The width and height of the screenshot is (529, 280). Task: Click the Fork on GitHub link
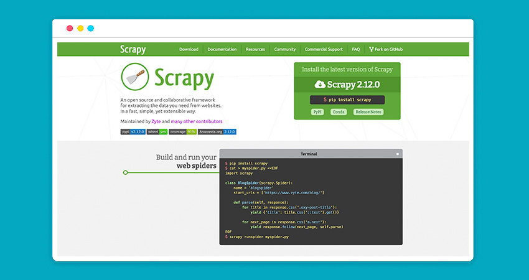[386, 49]
